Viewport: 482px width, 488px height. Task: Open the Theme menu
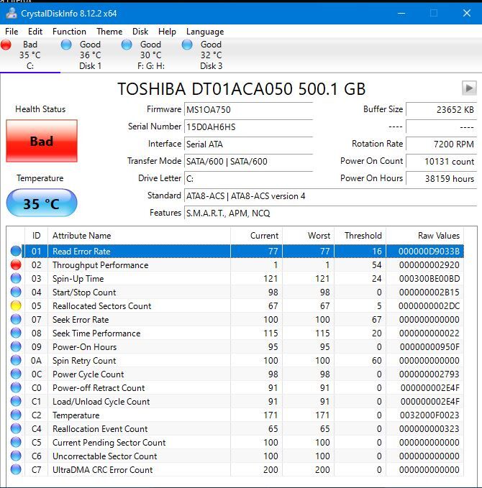coord(109,32)
